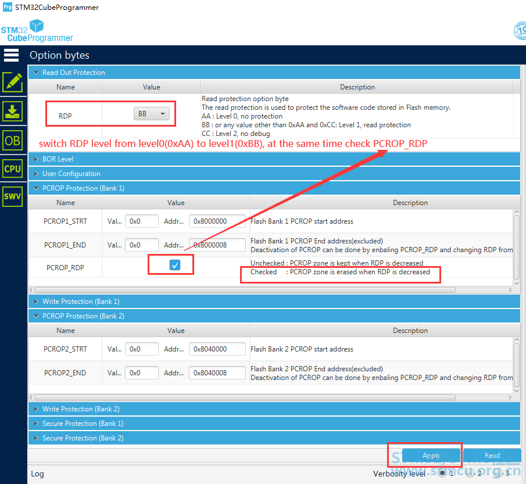Click Name column header in PCROP Bank 2 table
The width and height of the screenshot is (526, 484).
pos(66,331)
